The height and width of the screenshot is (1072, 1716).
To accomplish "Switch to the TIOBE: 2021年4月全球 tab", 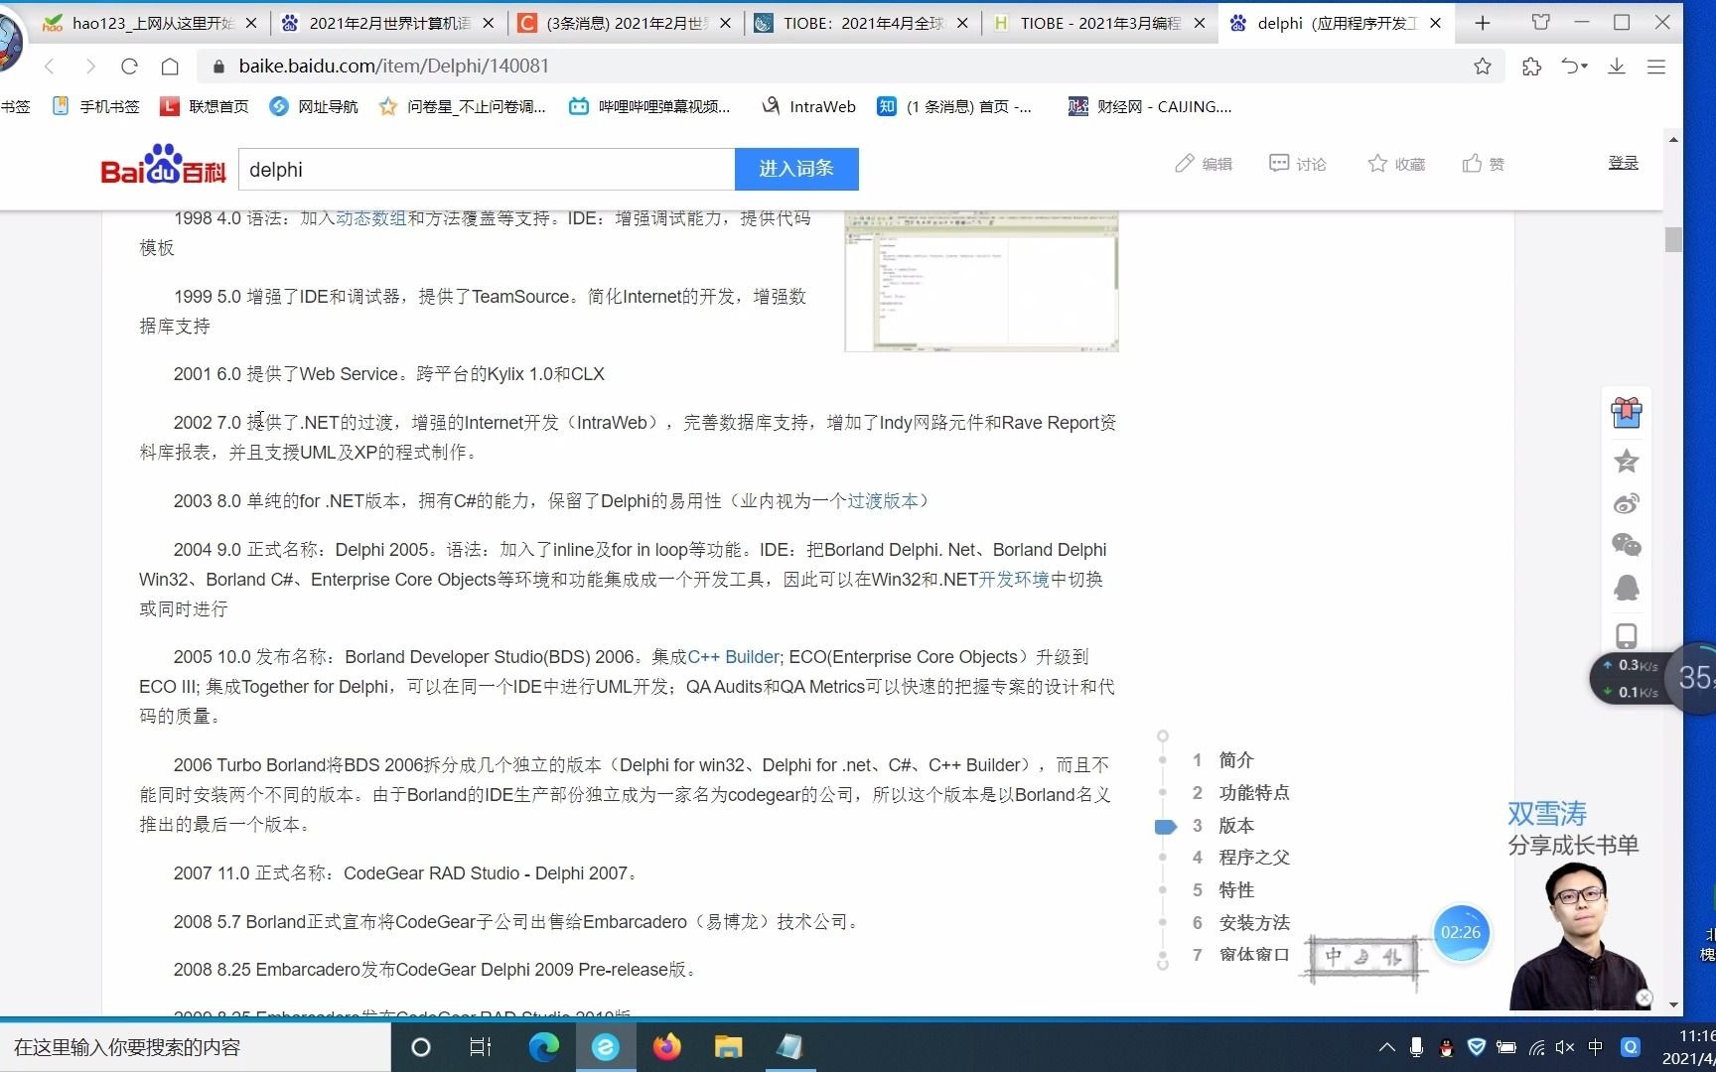I will 862,23.
